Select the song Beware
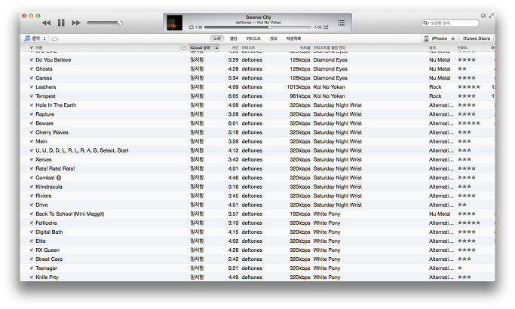Screen dimensions: 515x309 [44, 123]
